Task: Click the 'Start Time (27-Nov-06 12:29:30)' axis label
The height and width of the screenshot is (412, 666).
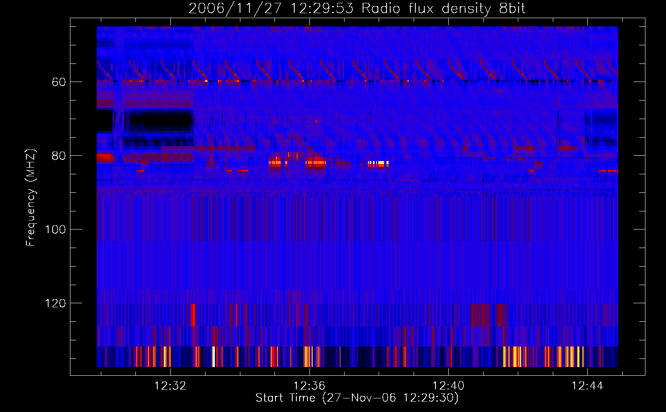Action: pos(357,398)
